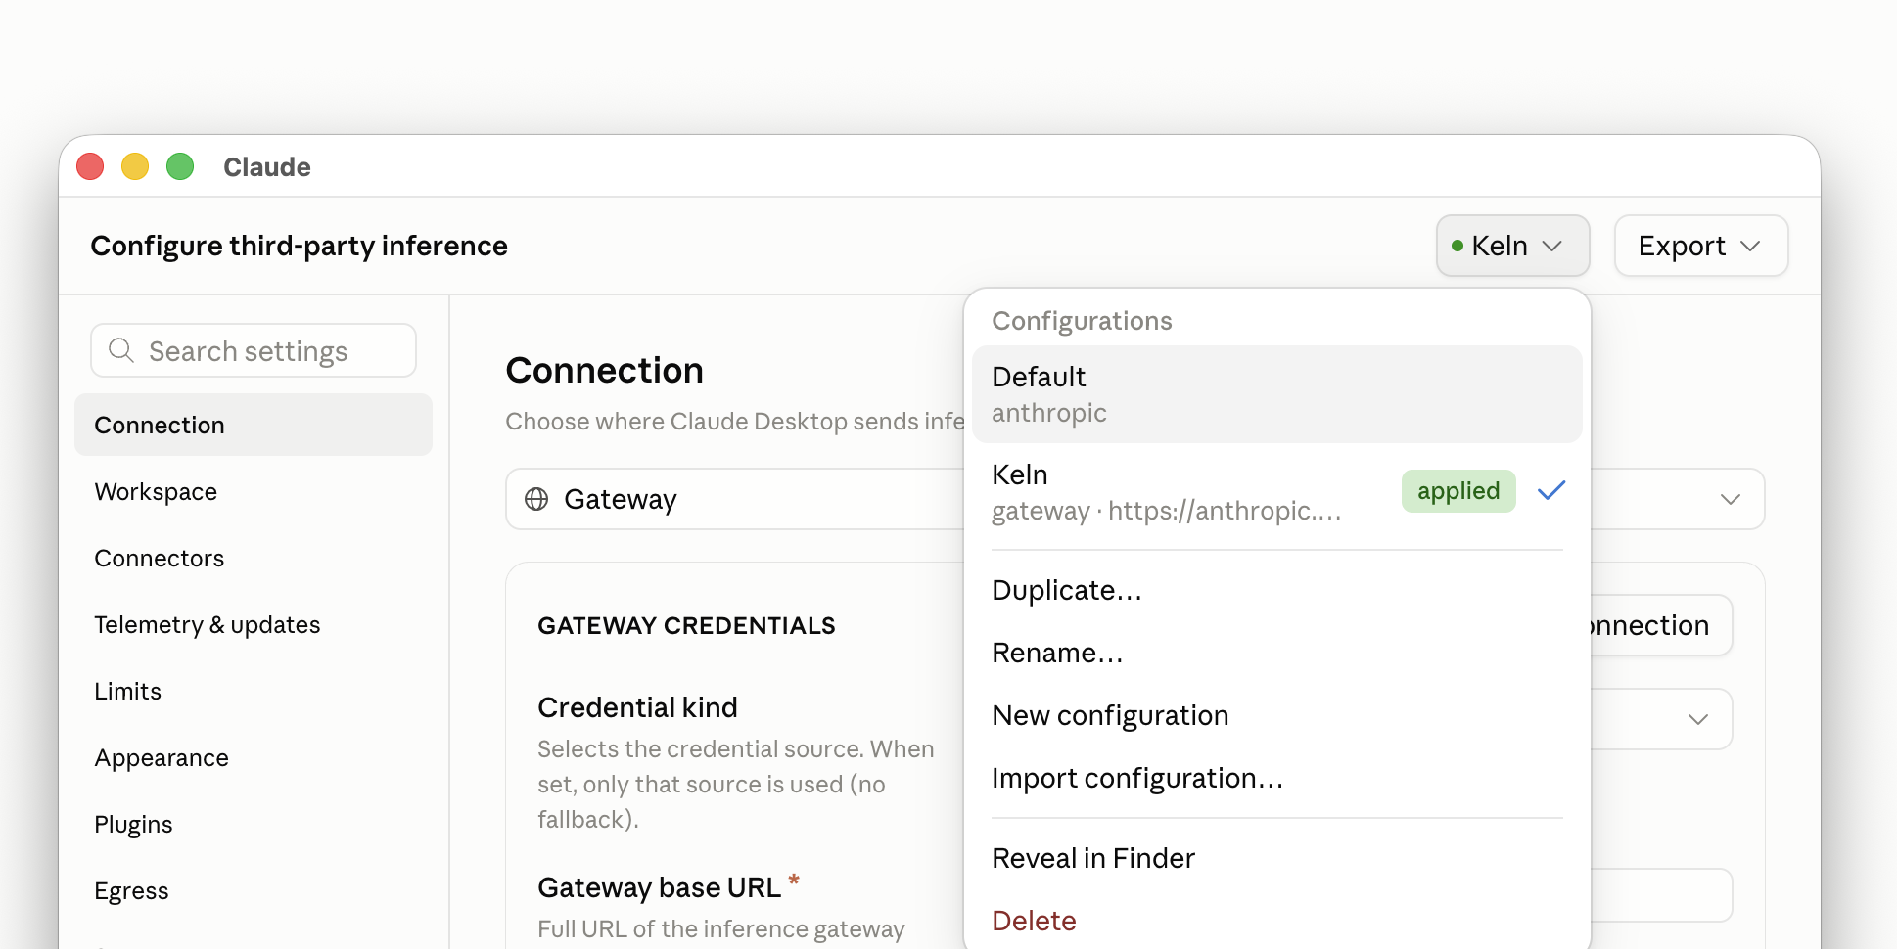
Task: Click the Gateway base URL input field
Action: point(1661,895)
